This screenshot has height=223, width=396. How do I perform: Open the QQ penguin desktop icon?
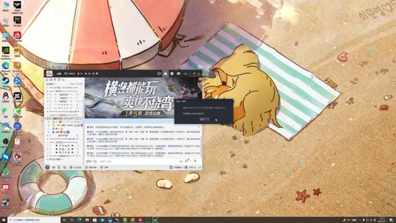tap(5, 97)
